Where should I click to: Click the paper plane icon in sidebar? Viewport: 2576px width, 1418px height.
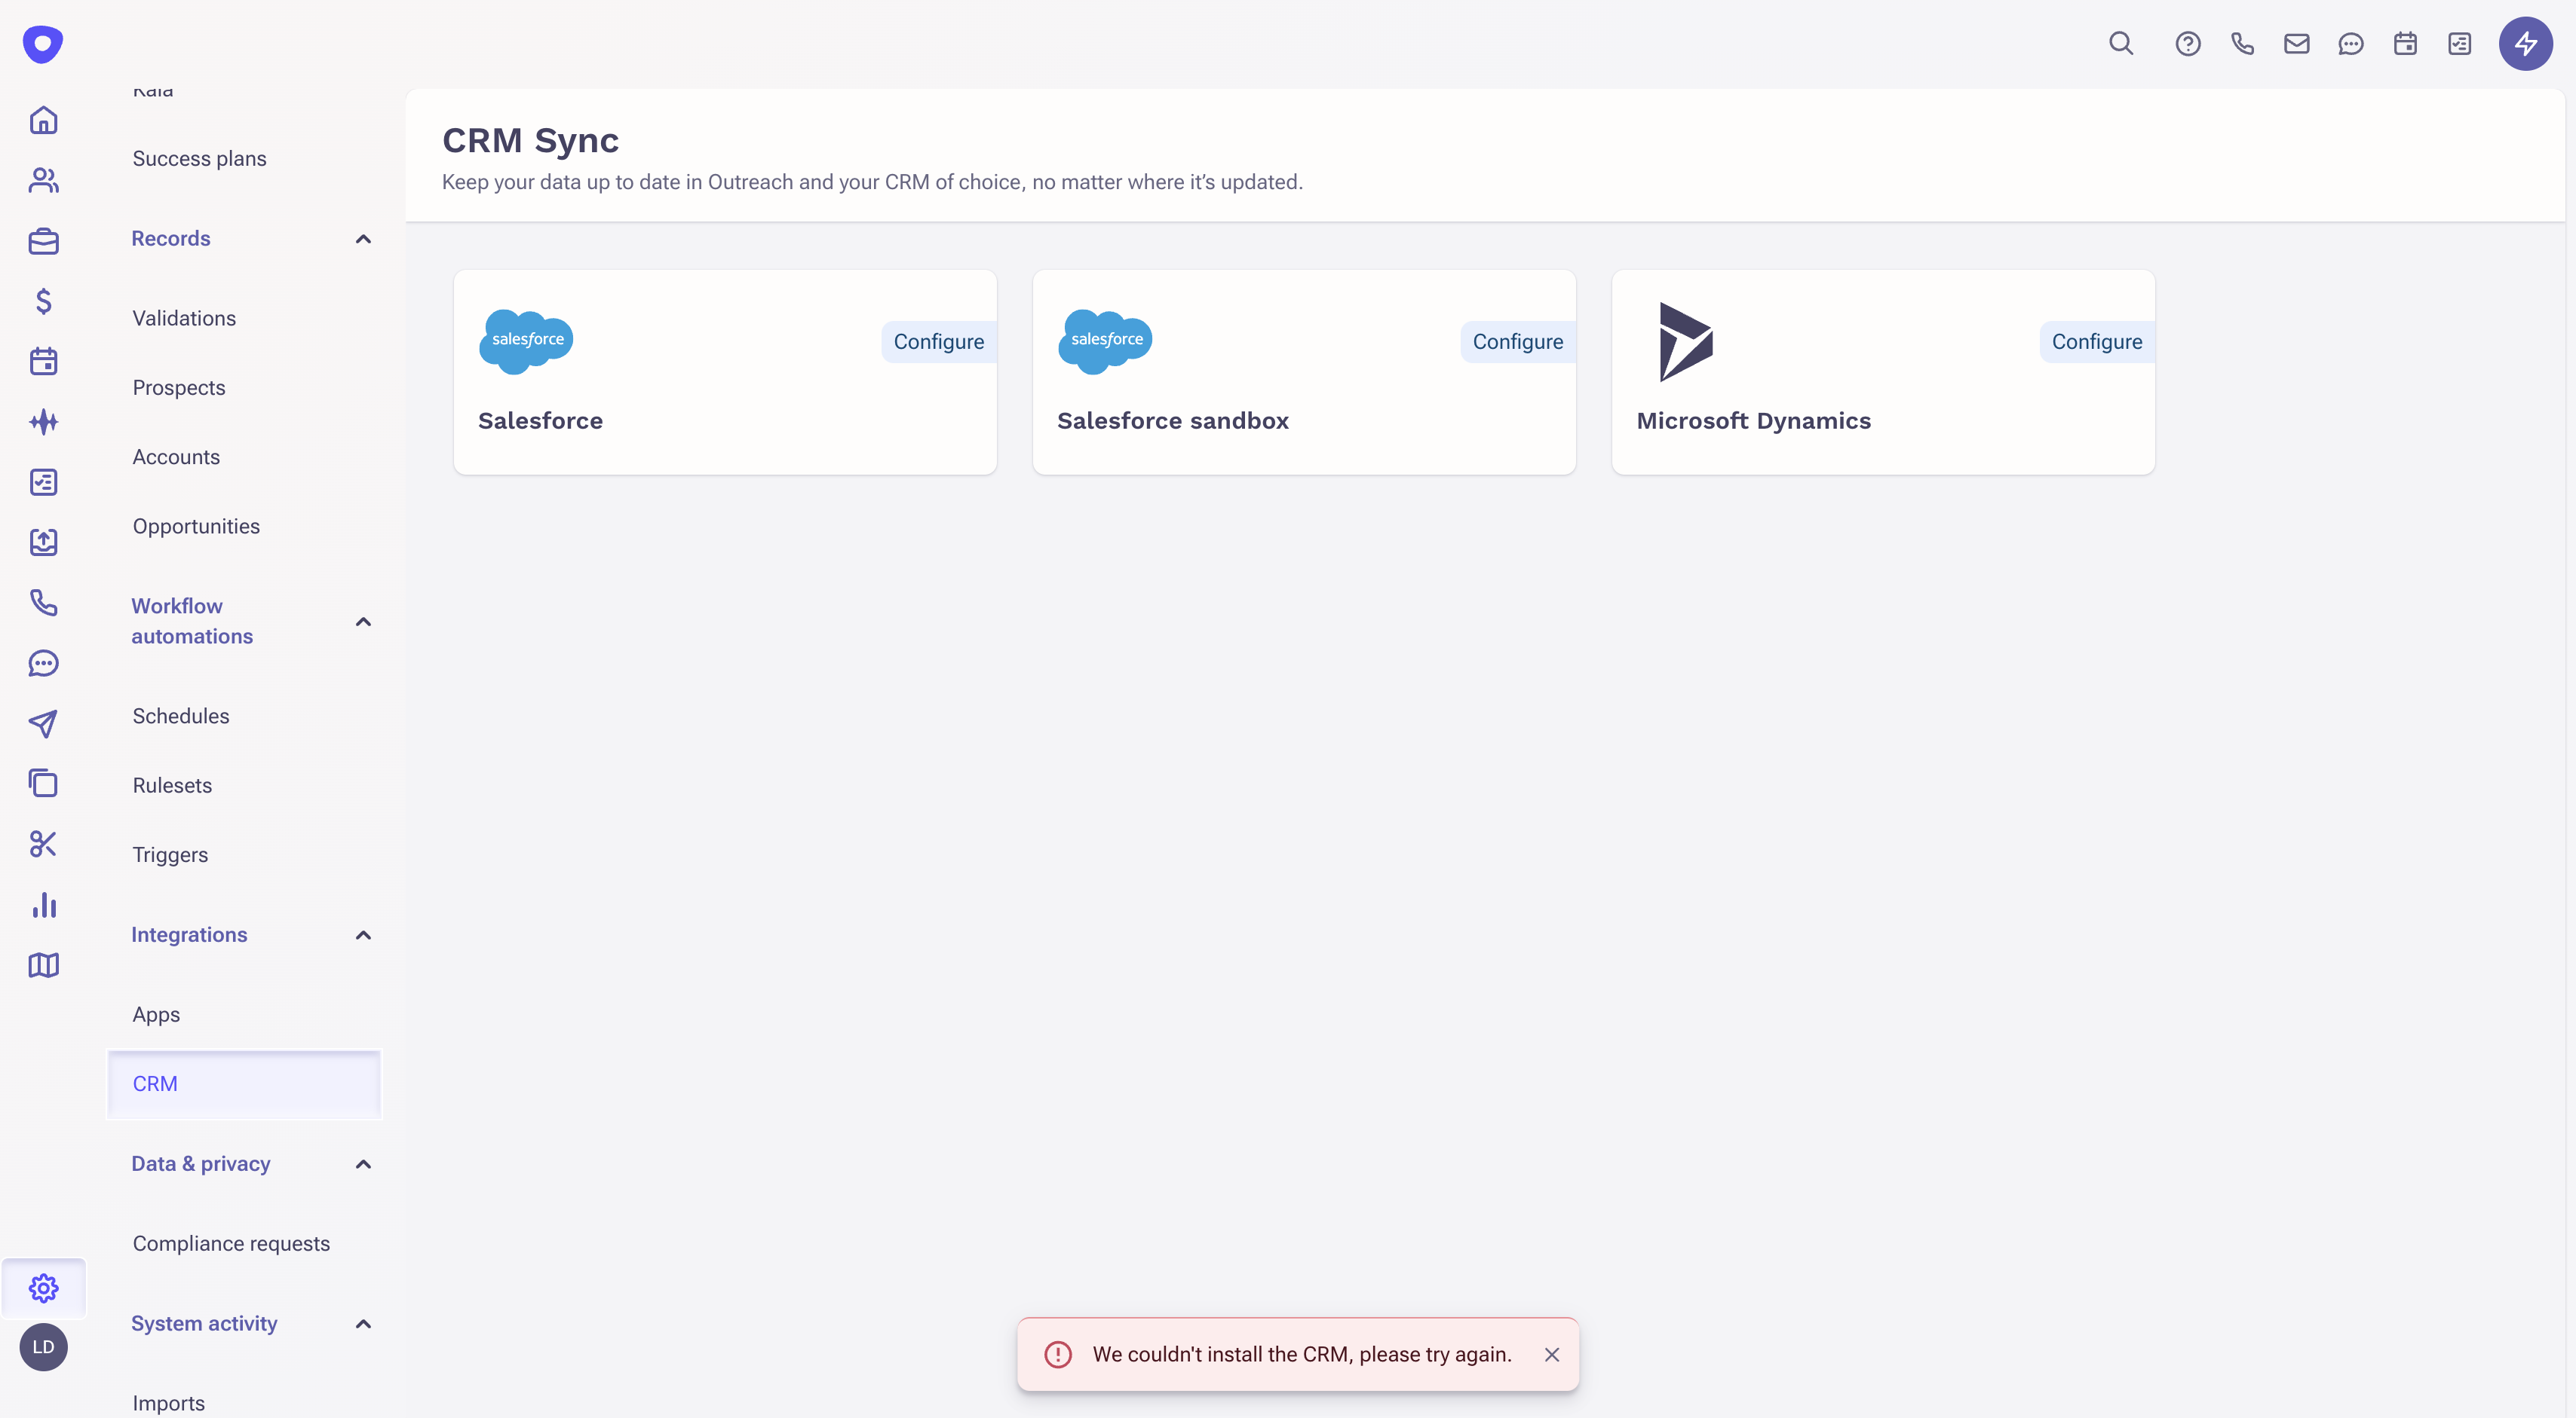[x=43, y=723]
